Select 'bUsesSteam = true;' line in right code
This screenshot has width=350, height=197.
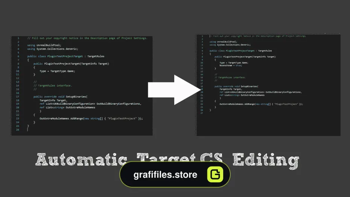tap(231, 66)
